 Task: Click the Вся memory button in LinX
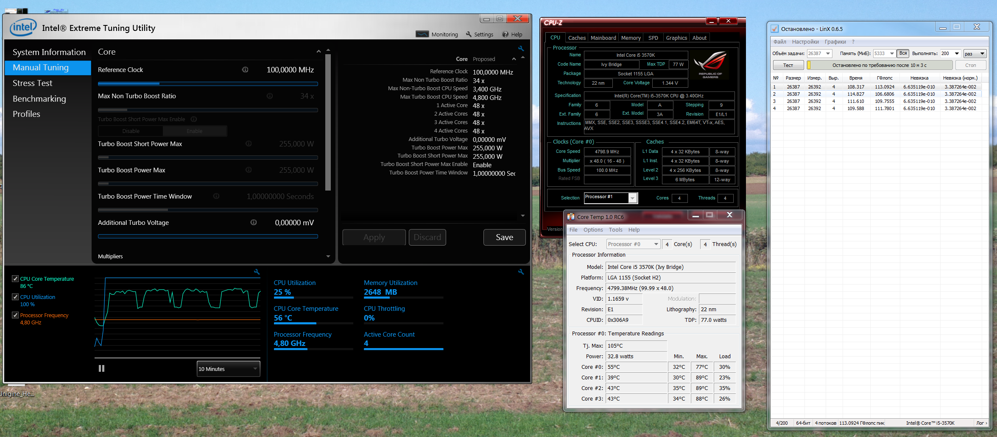pos(903,53)
